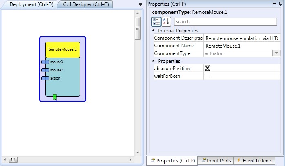Open the ComponentType dropdown
Viewport: 285px width, 166px height.
(x=276, y=53)
